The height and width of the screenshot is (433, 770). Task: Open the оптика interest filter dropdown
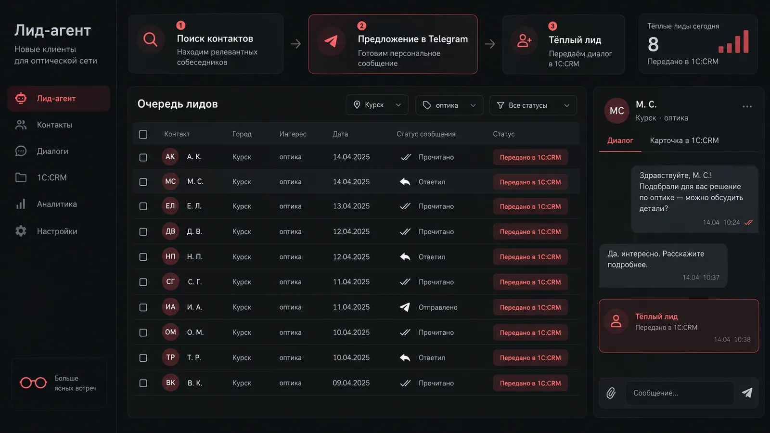(x=449, y=105)
